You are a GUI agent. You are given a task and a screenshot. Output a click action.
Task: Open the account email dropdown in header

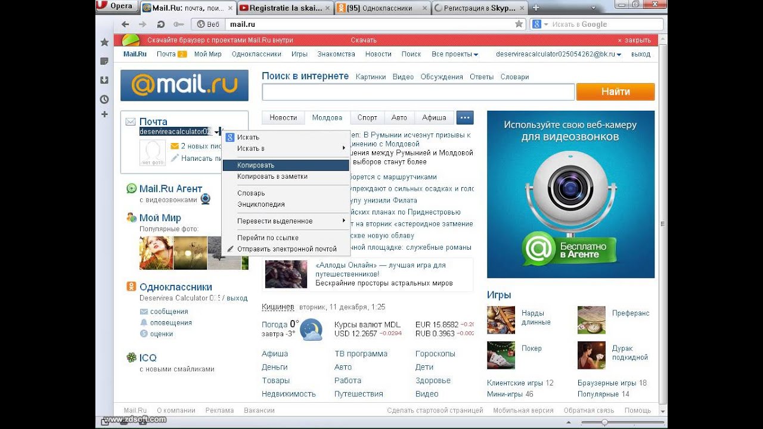[x=559, y=54]
